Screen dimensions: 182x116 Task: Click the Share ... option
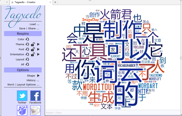[33, 28]
